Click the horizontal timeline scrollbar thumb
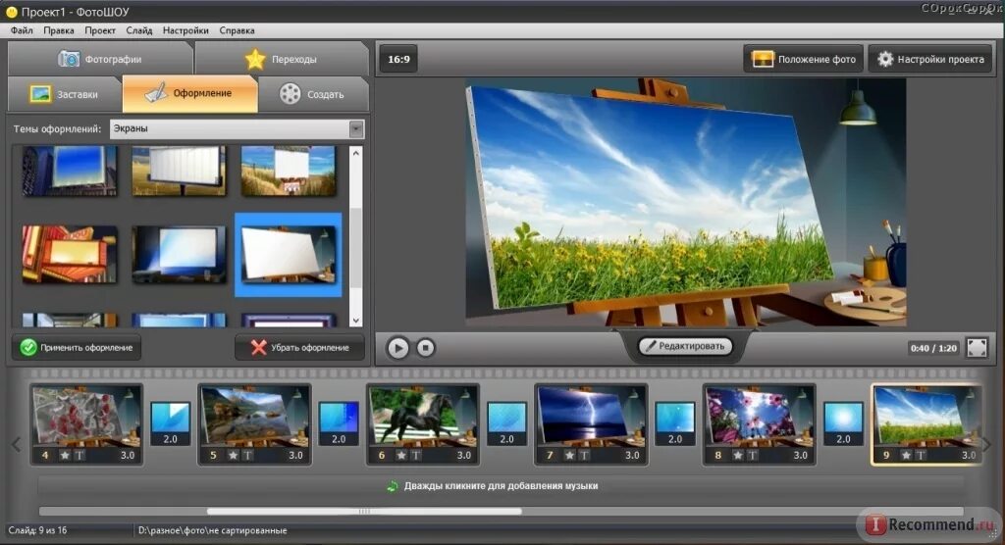This screenshot has width=1005, height=545. (364, 511)
